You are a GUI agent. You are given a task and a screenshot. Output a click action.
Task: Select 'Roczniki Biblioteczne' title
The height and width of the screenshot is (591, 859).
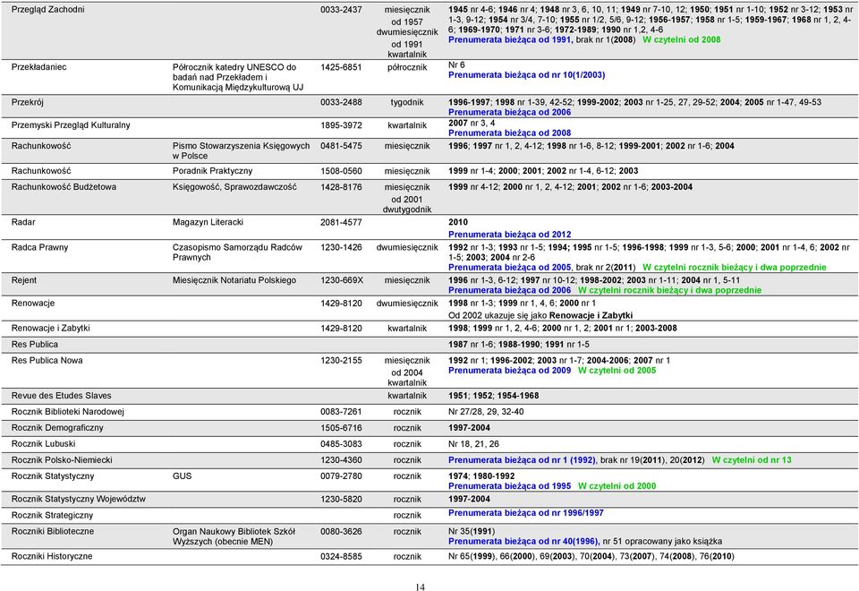(x=53, y=531)
